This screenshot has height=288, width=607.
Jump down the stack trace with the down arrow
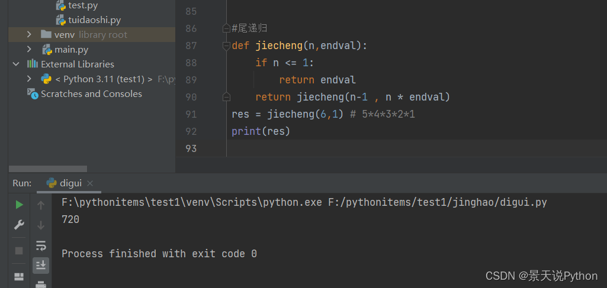coord(41,225)
